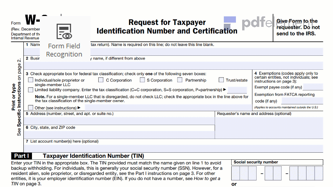Click the Other (see instructions) text field
The image size is (333, 187).
coord(168,108)
